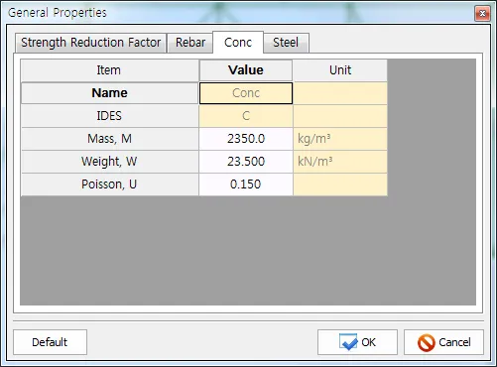Click the IDES value cell 'C'
Image resolution: width=497 pixels, height=367 pixels.
coord(246,116)
